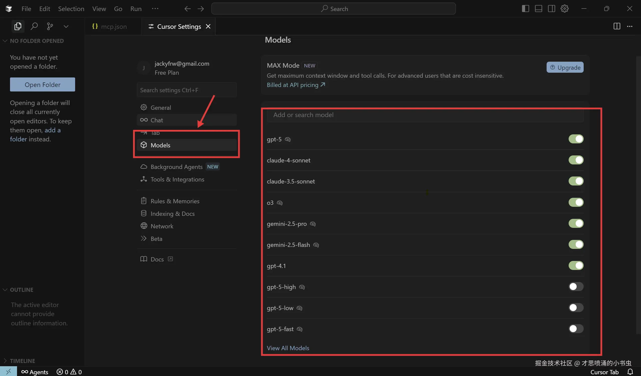Image resolution: width=641 pixels, height=376 pixels.
Task: Expand the TIMELINE section
Action: point(22,361)
